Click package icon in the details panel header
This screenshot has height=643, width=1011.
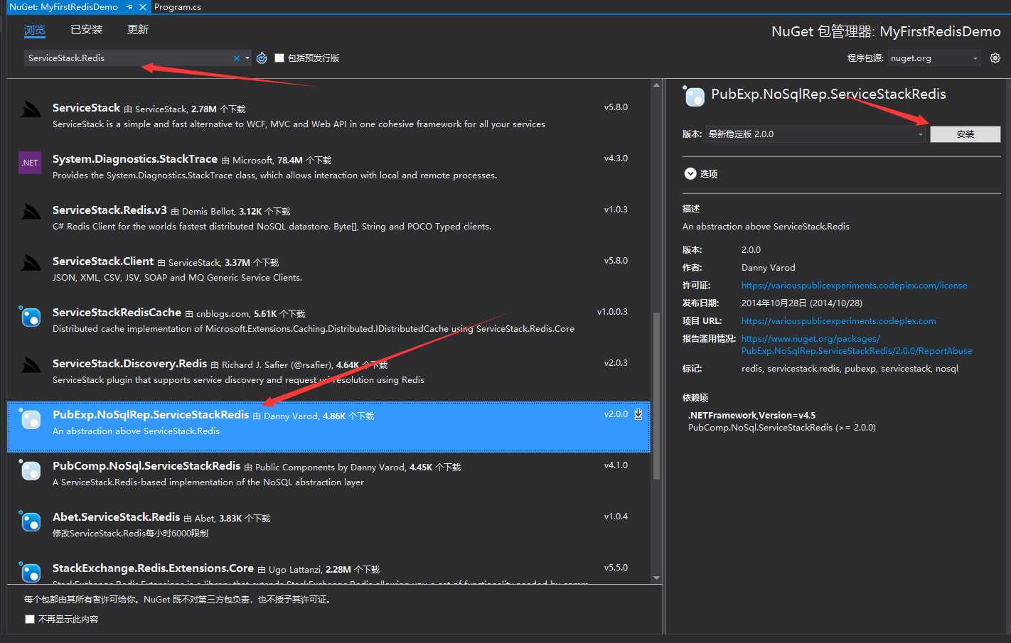pos(693,95)
